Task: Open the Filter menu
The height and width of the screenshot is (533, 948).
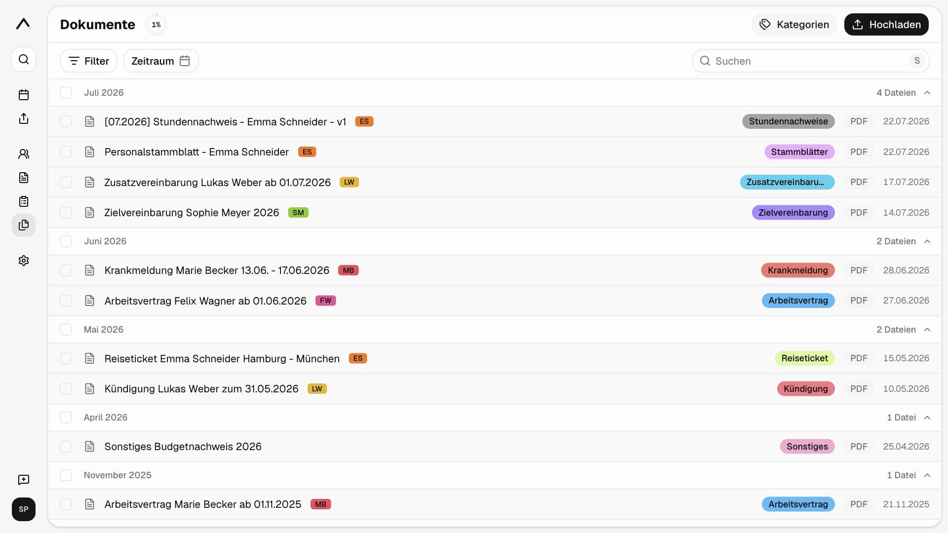Action: (88, 61)
